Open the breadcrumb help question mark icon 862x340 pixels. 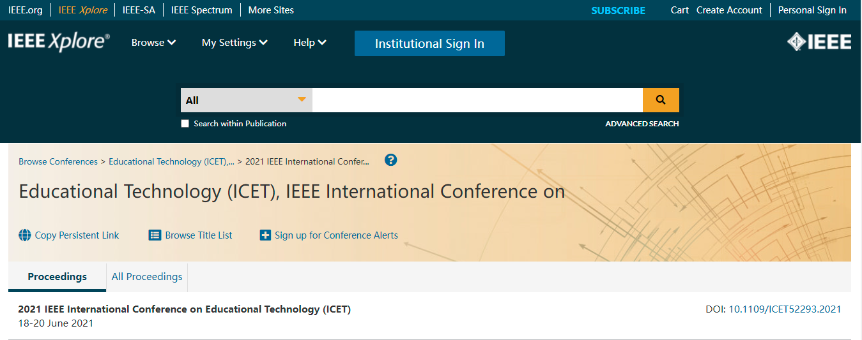[391, 160]
